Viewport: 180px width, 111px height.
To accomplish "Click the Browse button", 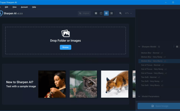I will click(x=66, y=47).
